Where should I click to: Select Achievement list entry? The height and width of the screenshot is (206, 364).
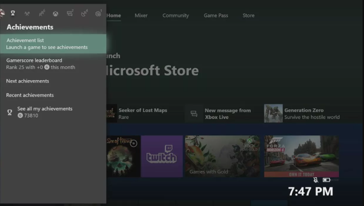pos(53,43)
